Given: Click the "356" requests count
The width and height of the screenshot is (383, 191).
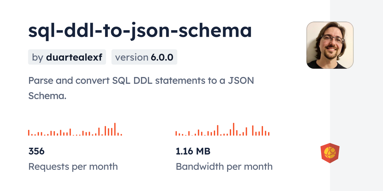Looking at the screenshot, I should pos(37,151).
